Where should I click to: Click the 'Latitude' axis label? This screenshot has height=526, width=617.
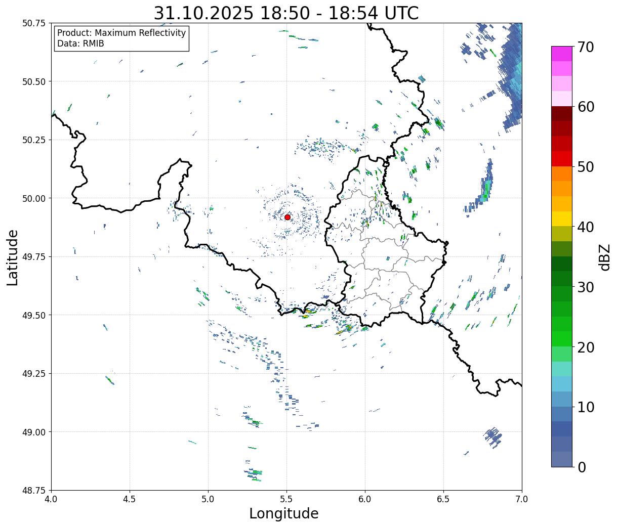tap(13, 257)
